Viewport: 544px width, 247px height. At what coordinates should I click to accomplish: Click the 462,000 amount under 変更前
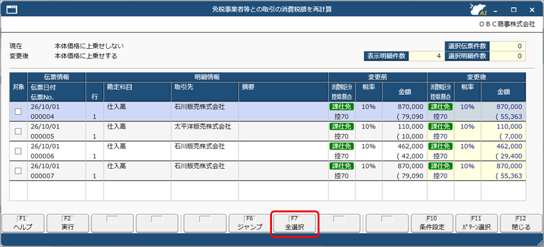click(411, 146)
